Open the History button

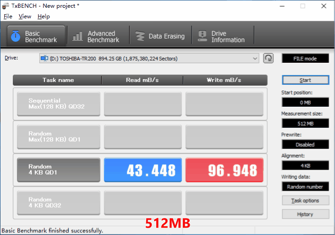[x=306, y=214]
